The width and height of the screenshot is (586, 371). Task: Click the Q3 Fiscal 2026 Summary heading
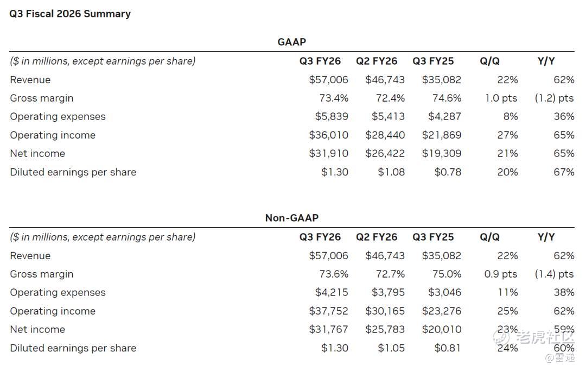tap(70, 14)
